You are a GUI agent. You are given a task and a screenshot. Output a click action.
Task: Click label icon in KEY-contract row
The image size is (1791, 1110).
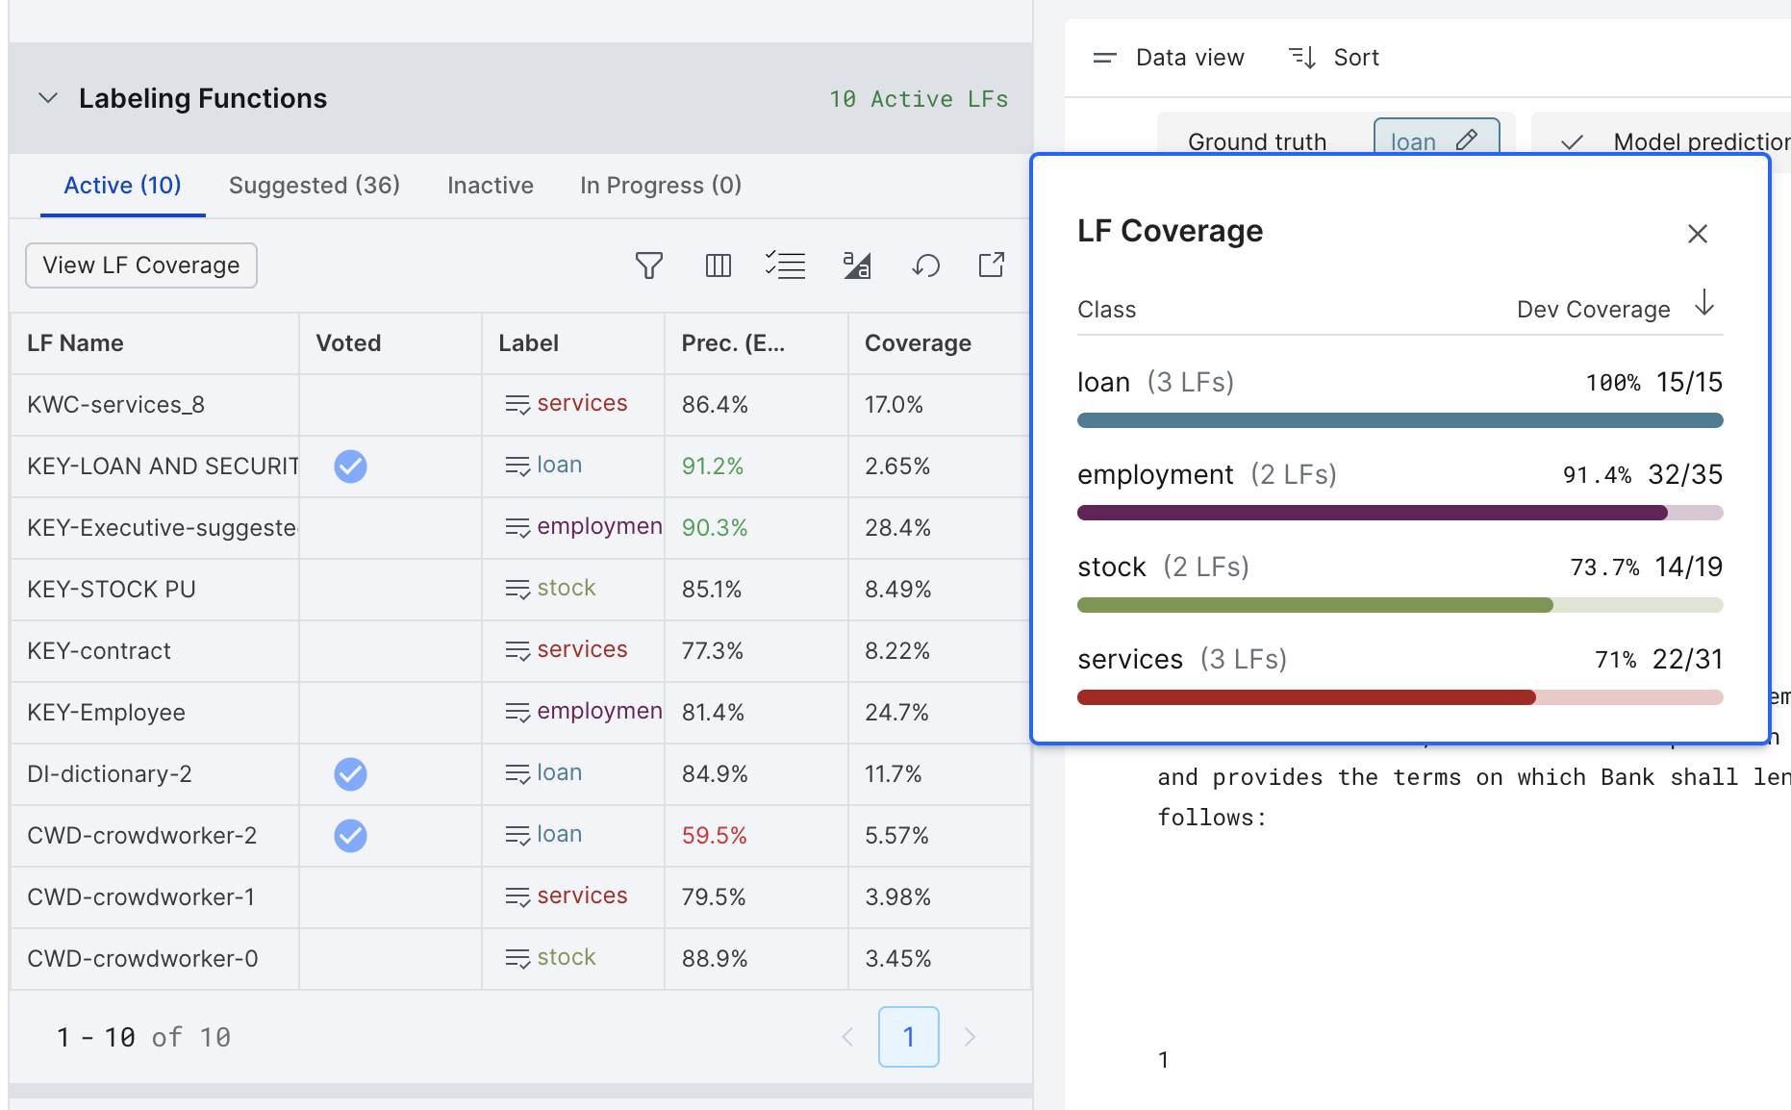(x=517, y=651)
